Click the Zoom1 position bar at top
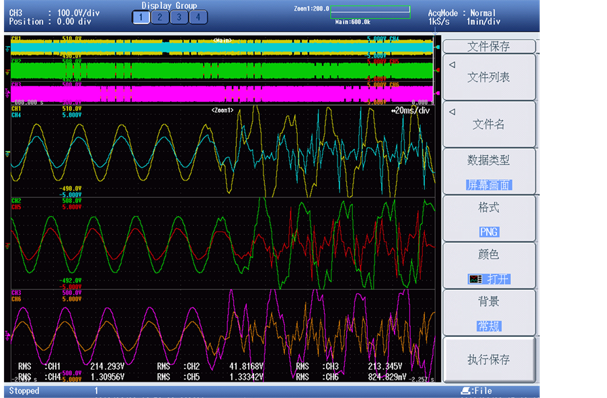 [370, 12]
